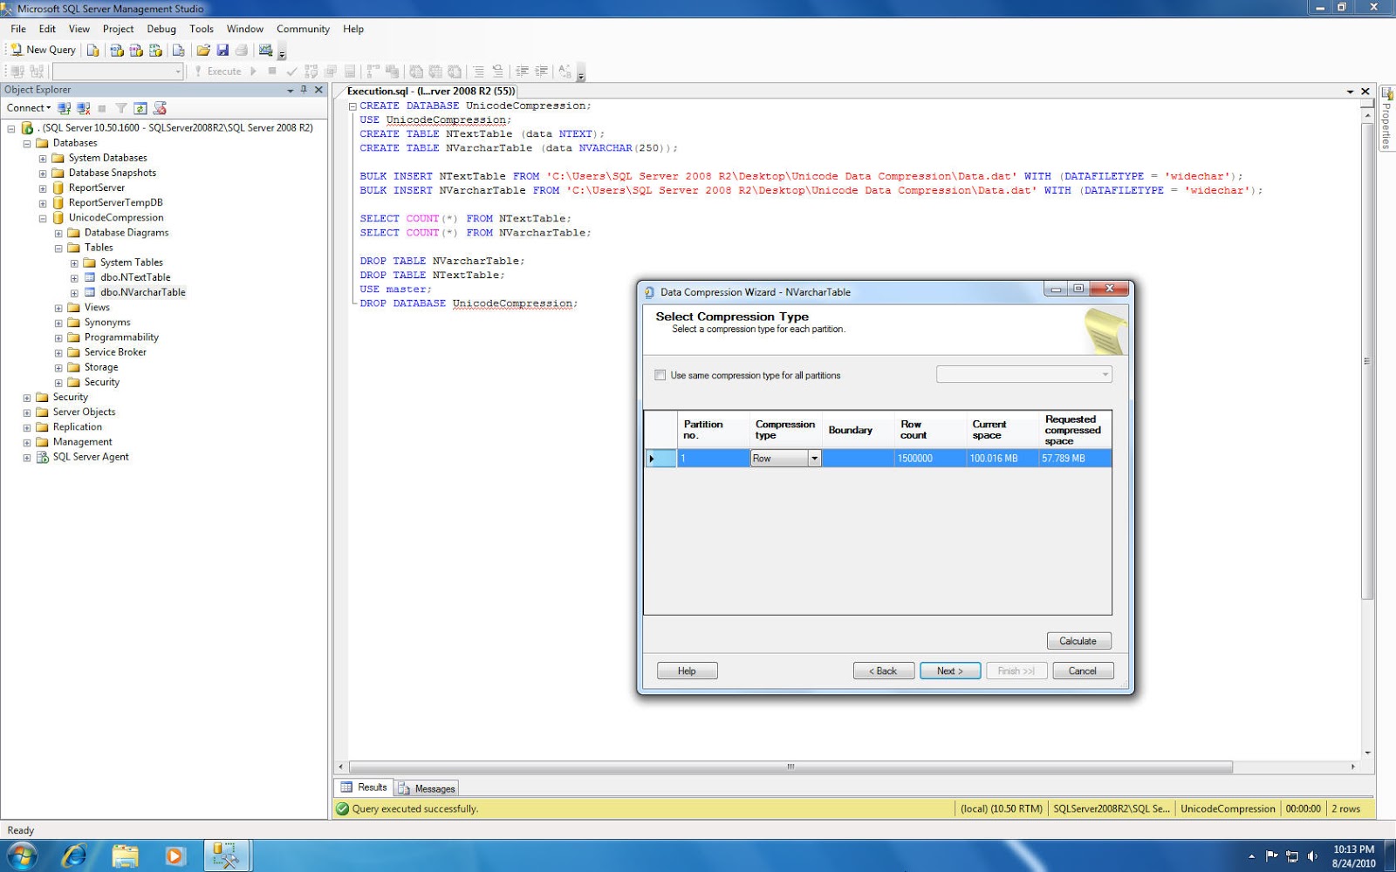The height and width of the screenshot is (872, 1396).
Task: Cancel the Data Compression Wizard
Action: (1083, 671)
